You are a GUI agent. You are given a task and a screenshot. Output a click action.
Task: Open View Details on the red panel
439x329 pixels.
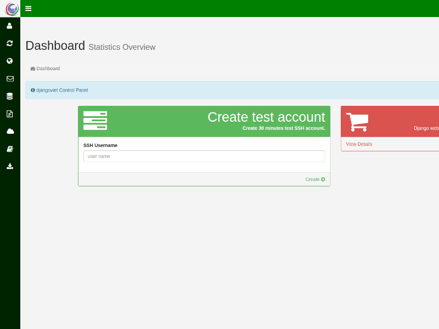coord(359,144)
